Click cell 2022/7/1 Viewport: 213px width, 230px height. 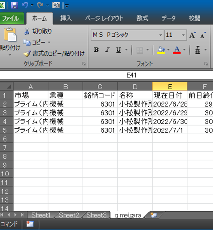[x=170, y=130]
